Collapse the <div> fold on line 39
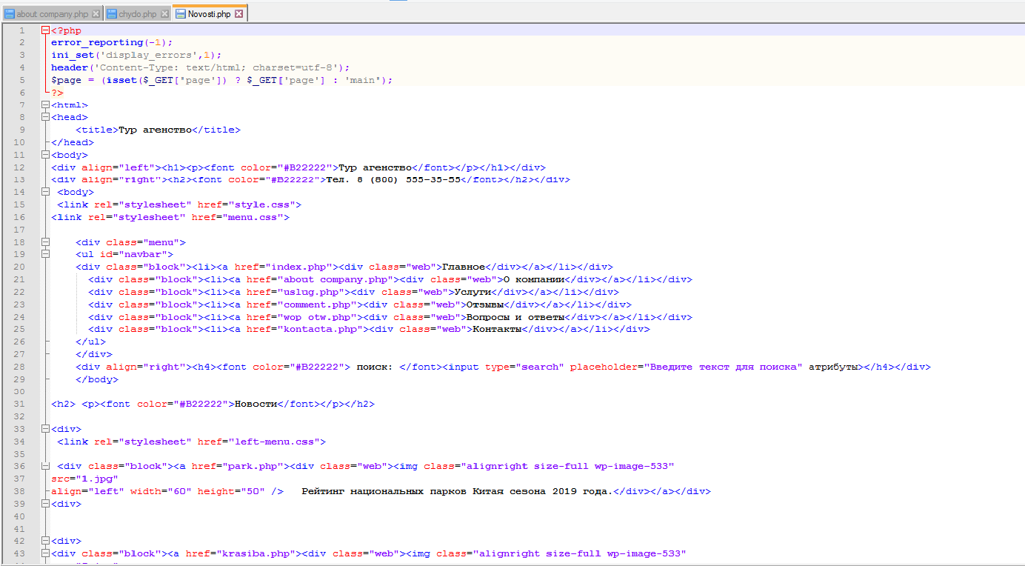 coord(46,504)
